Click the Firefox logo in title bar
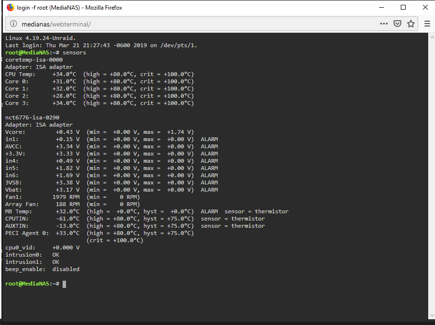Image resolution: width=435 pixels, height=325 pixels. (x=10, y=8)
